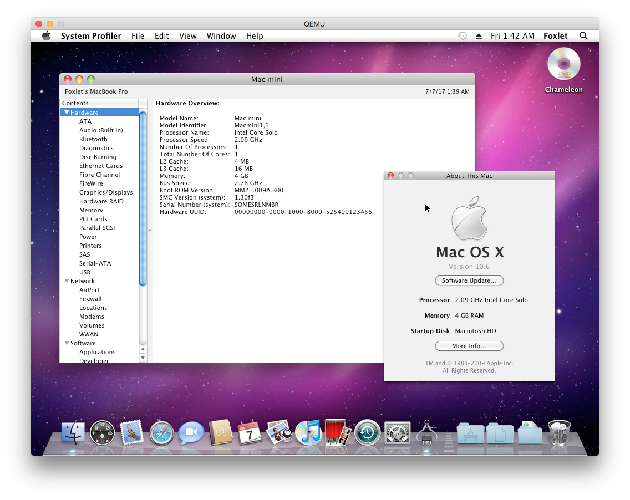Viewport: 630px width, 500px height.
Task: Collapse the Hardware section in Contents
Action: click(67, 113)
